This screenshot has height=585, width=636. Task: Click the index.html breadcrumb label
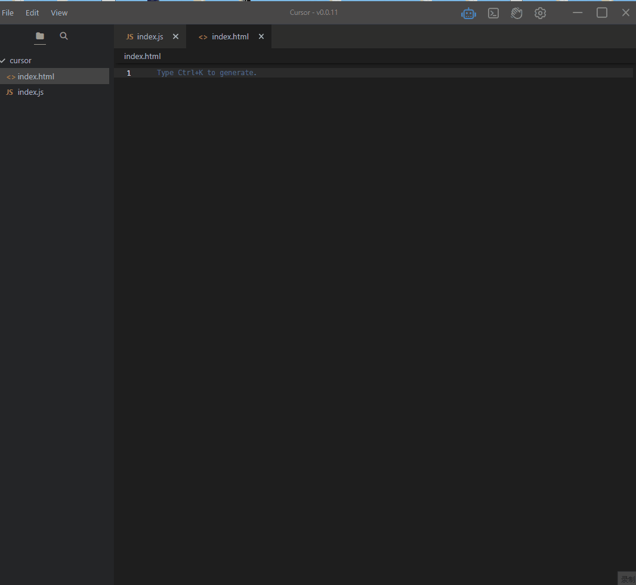coord(143,56)
